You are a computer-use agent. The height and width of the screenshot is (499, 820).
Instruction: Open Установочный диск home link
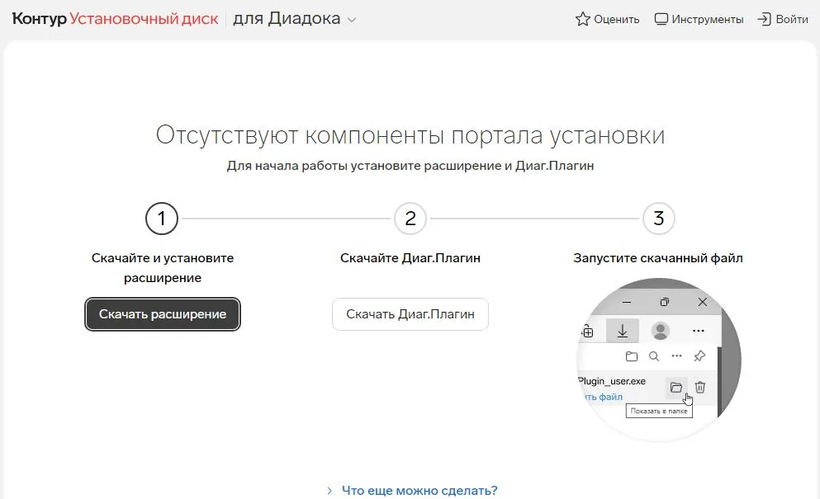point(144,19)
